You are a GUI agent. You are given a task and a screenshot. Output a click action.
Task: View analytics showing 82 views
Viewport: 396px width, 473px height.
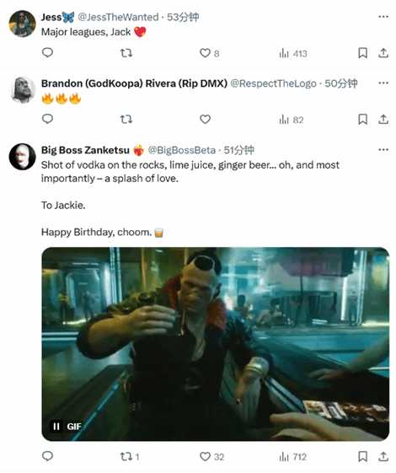(x=292, y=120)
